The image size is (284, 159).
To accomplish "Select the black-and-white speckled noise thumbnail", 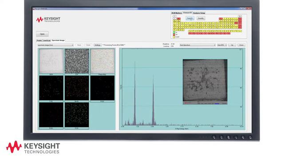I will click(x=77, y=61).
